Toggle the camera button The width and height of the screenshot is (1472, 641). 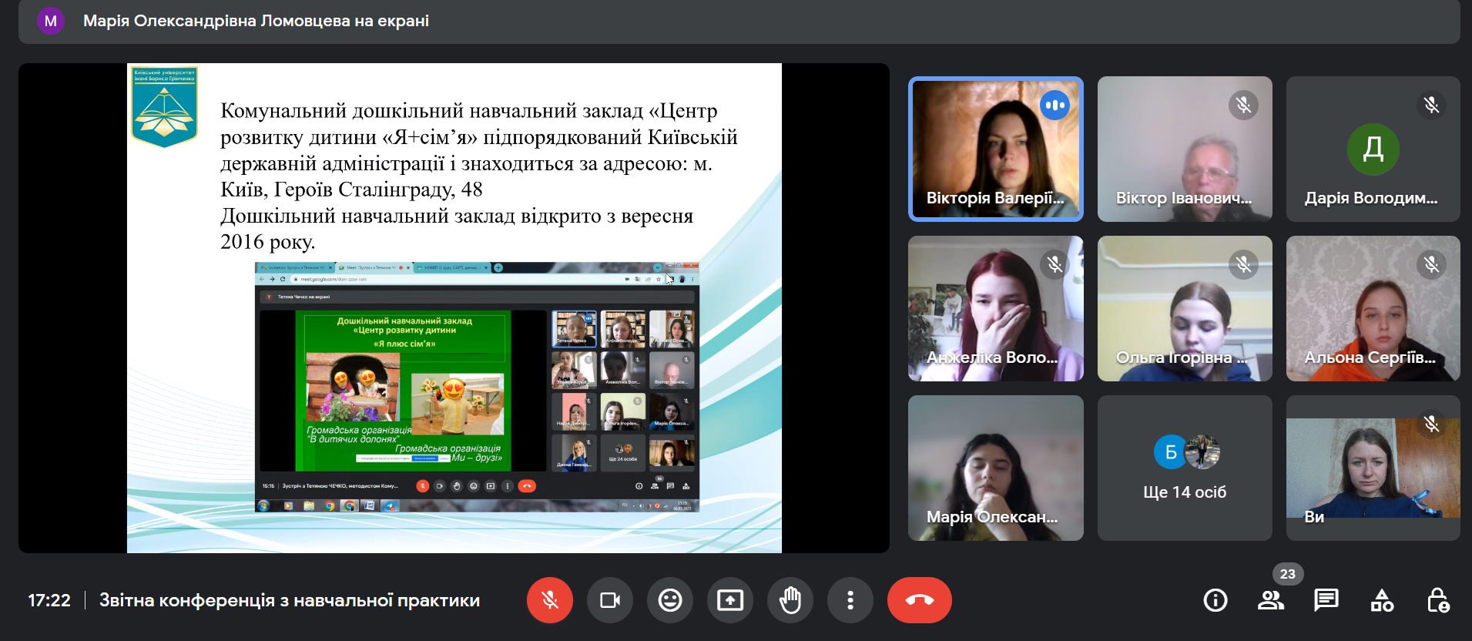(609, 600)
